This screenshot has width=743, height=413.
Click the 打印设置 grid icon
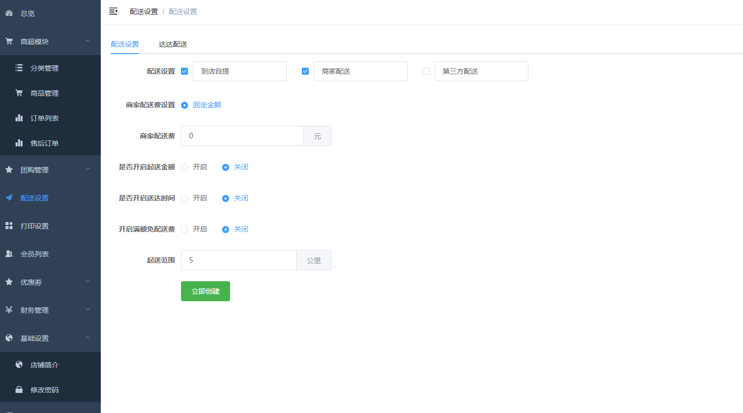click(x=9, y=226)
